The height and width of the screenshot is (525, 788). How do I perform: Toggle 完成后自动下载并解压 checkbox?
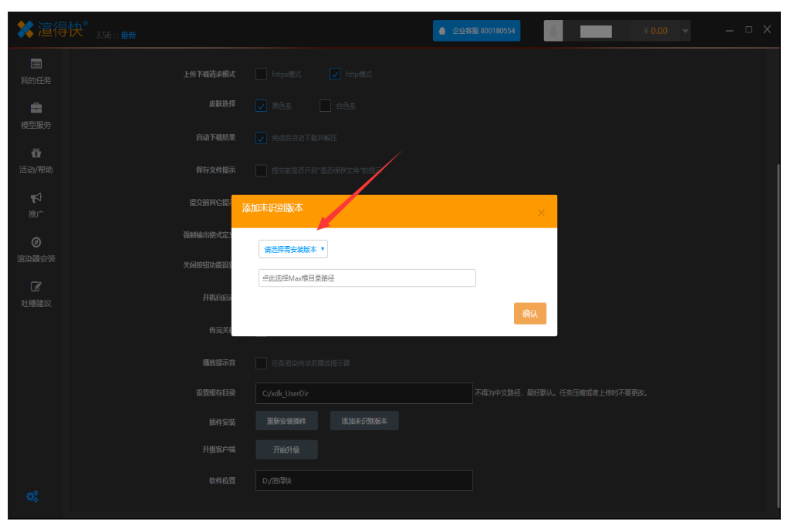pos(261,138)
